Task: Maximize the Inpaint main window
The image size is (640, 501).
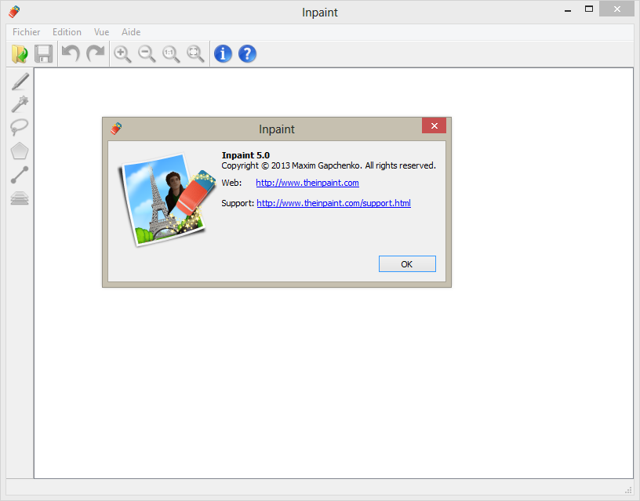Action: click(589, 9)
